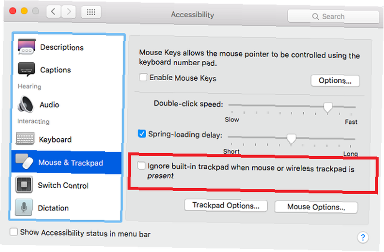Viewport: 384px width, 252px height.
Task: Uncheck Spring-loading delay checkbox
Action: coord(142,134)
